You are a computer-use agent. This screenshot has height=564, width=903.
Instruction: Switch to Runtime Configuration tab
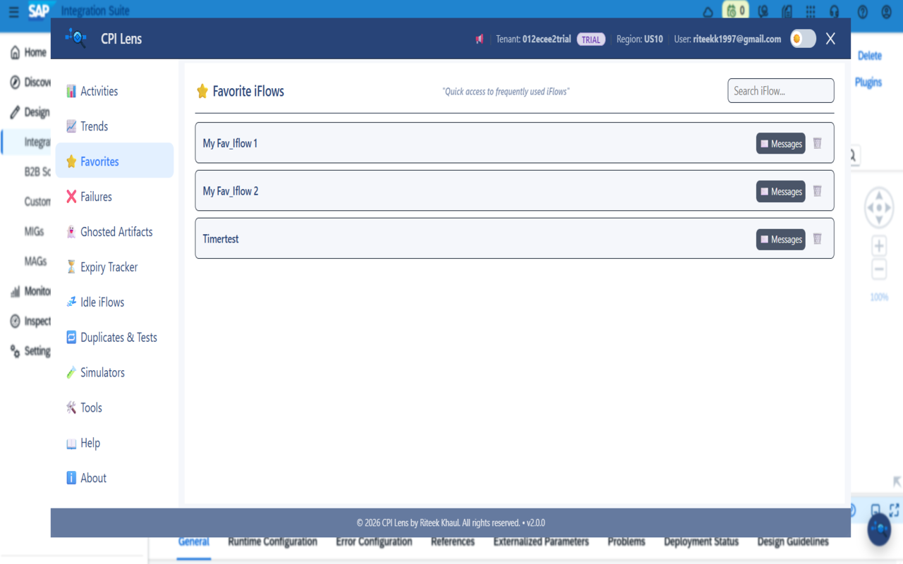272,541
